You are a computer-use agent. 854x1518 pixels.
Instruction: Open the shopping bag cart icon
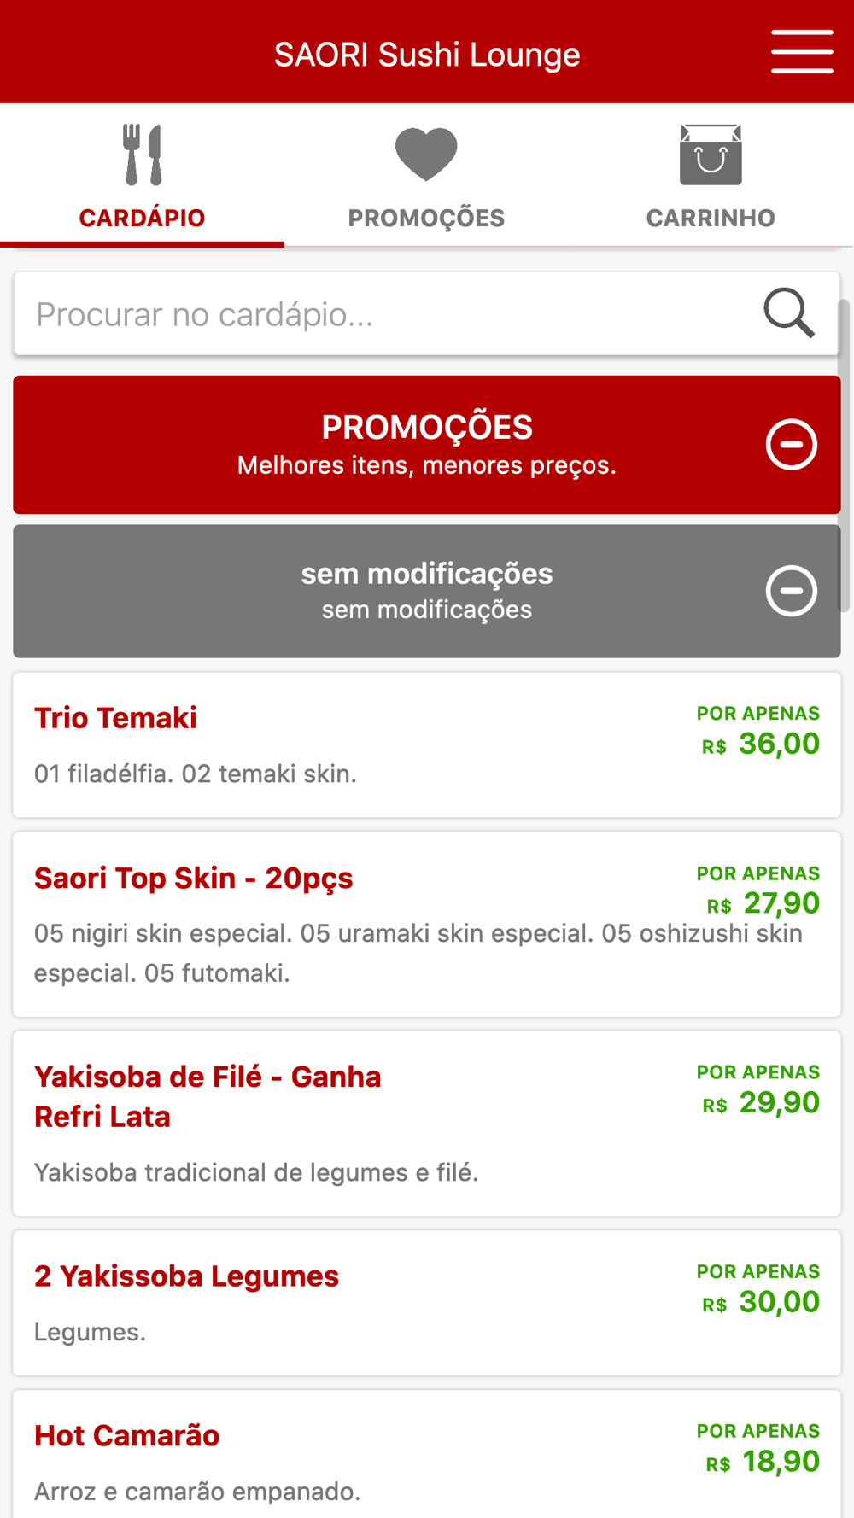[711, 155]
